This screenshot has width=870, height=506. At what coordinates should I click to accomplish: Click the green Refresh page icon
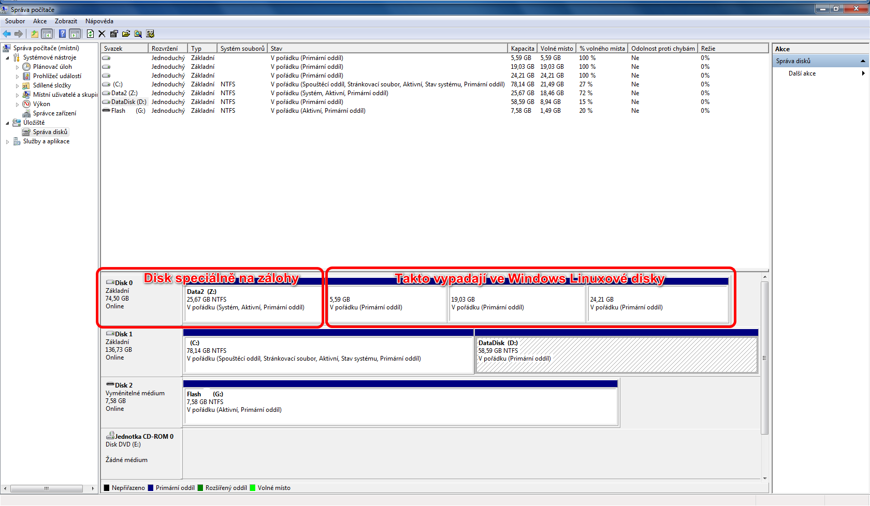90,34
